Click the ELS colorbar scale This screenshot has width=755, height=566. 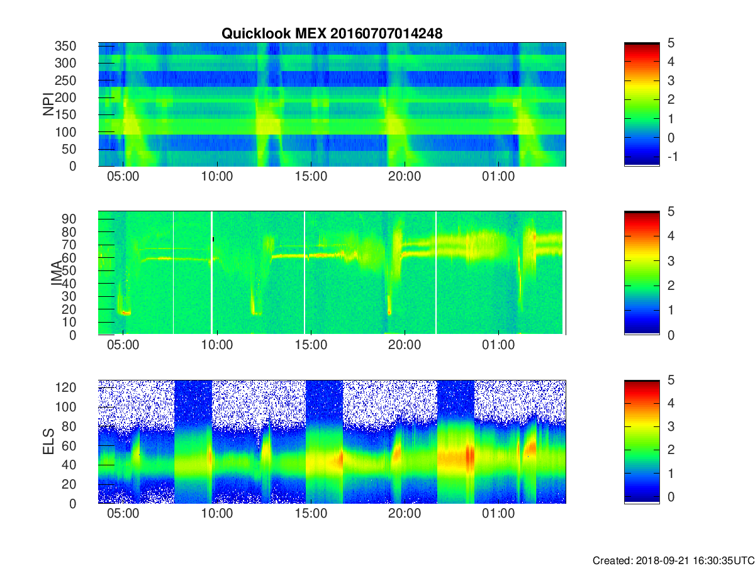click(642, 441)
